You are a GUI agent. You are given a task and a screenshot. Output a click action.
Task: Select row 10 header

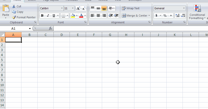pos(3,85)
